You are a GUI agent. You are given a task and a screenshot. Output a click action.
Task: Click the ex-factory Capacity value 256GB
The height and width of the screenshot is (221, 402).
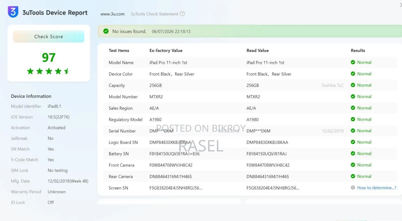[156, 86]
